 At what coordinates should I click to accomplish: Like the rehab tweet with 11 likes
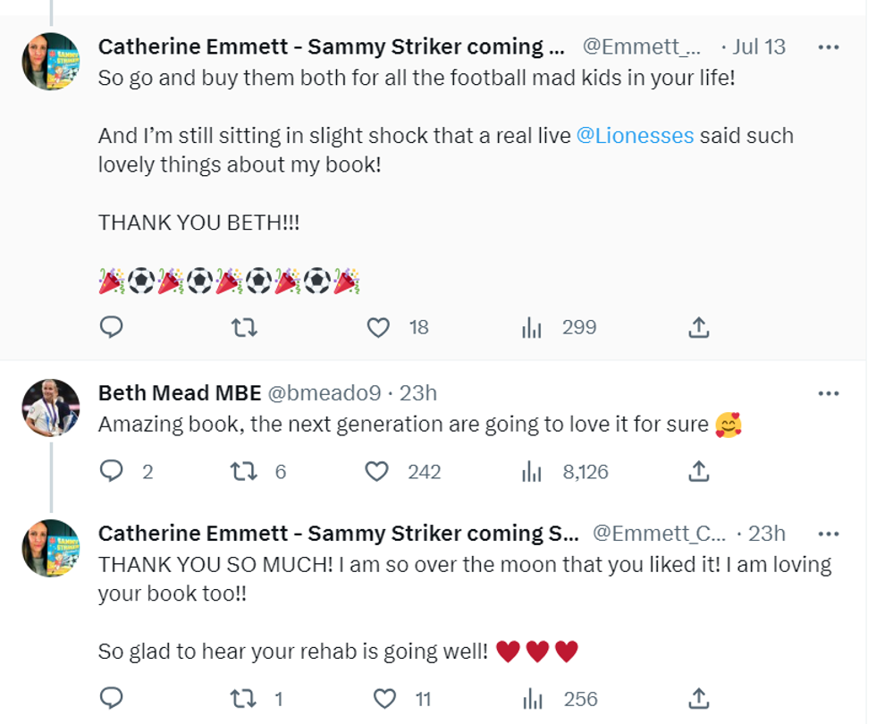(x=384, y=698)
